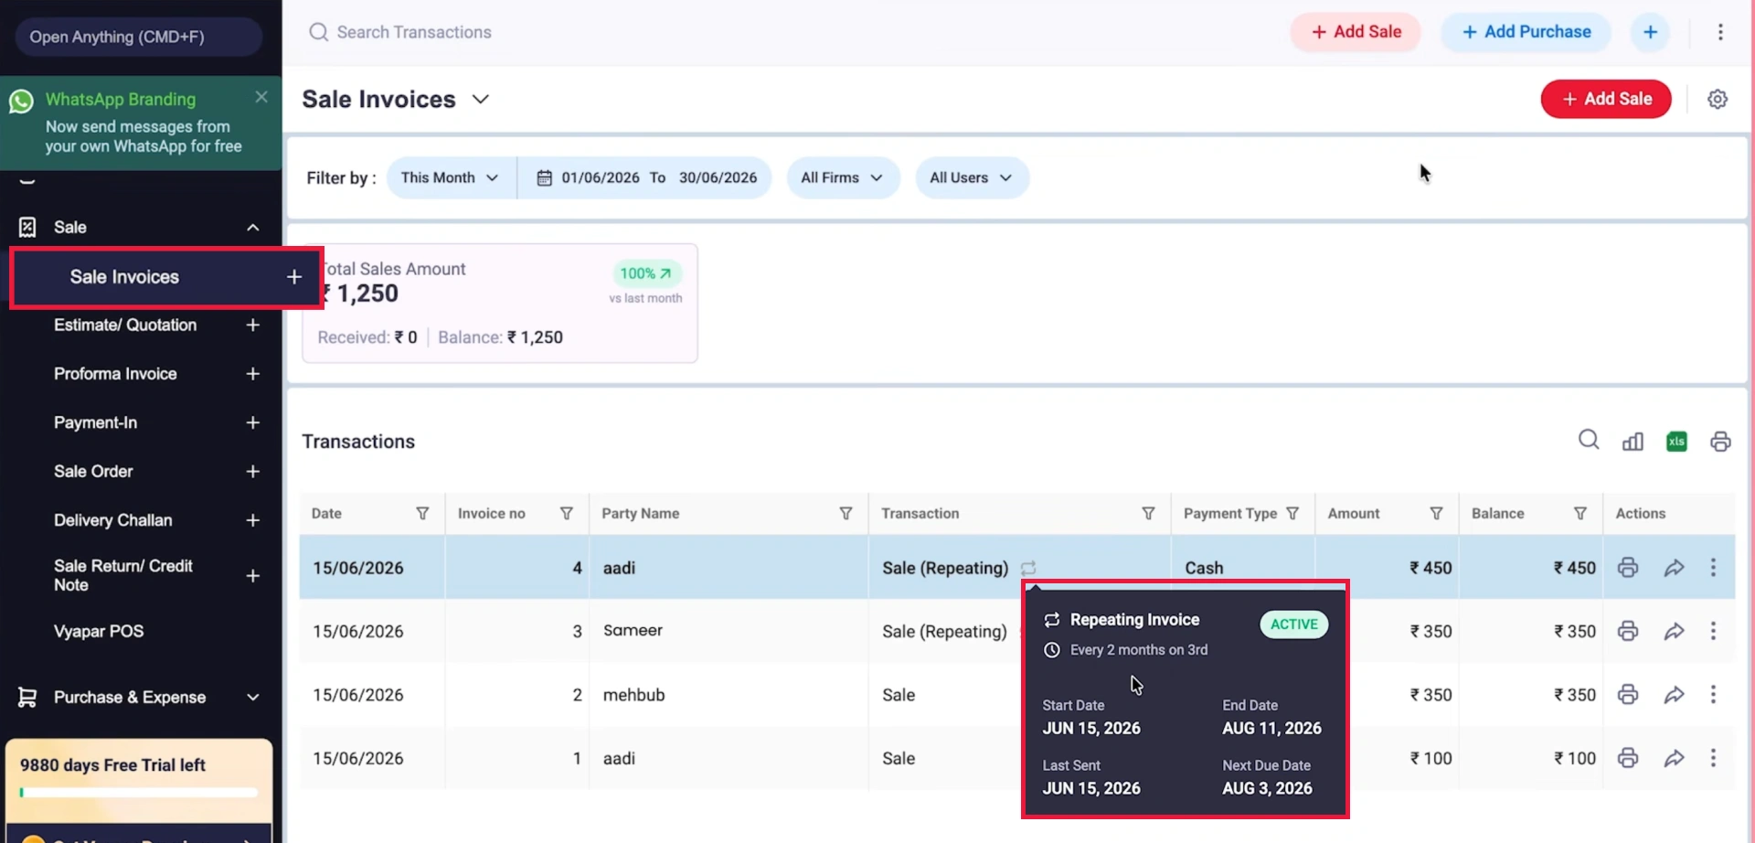This screenshot has width=1755, height=843.
Task: Open more options for invoice 1
Action: [1713, 758]
